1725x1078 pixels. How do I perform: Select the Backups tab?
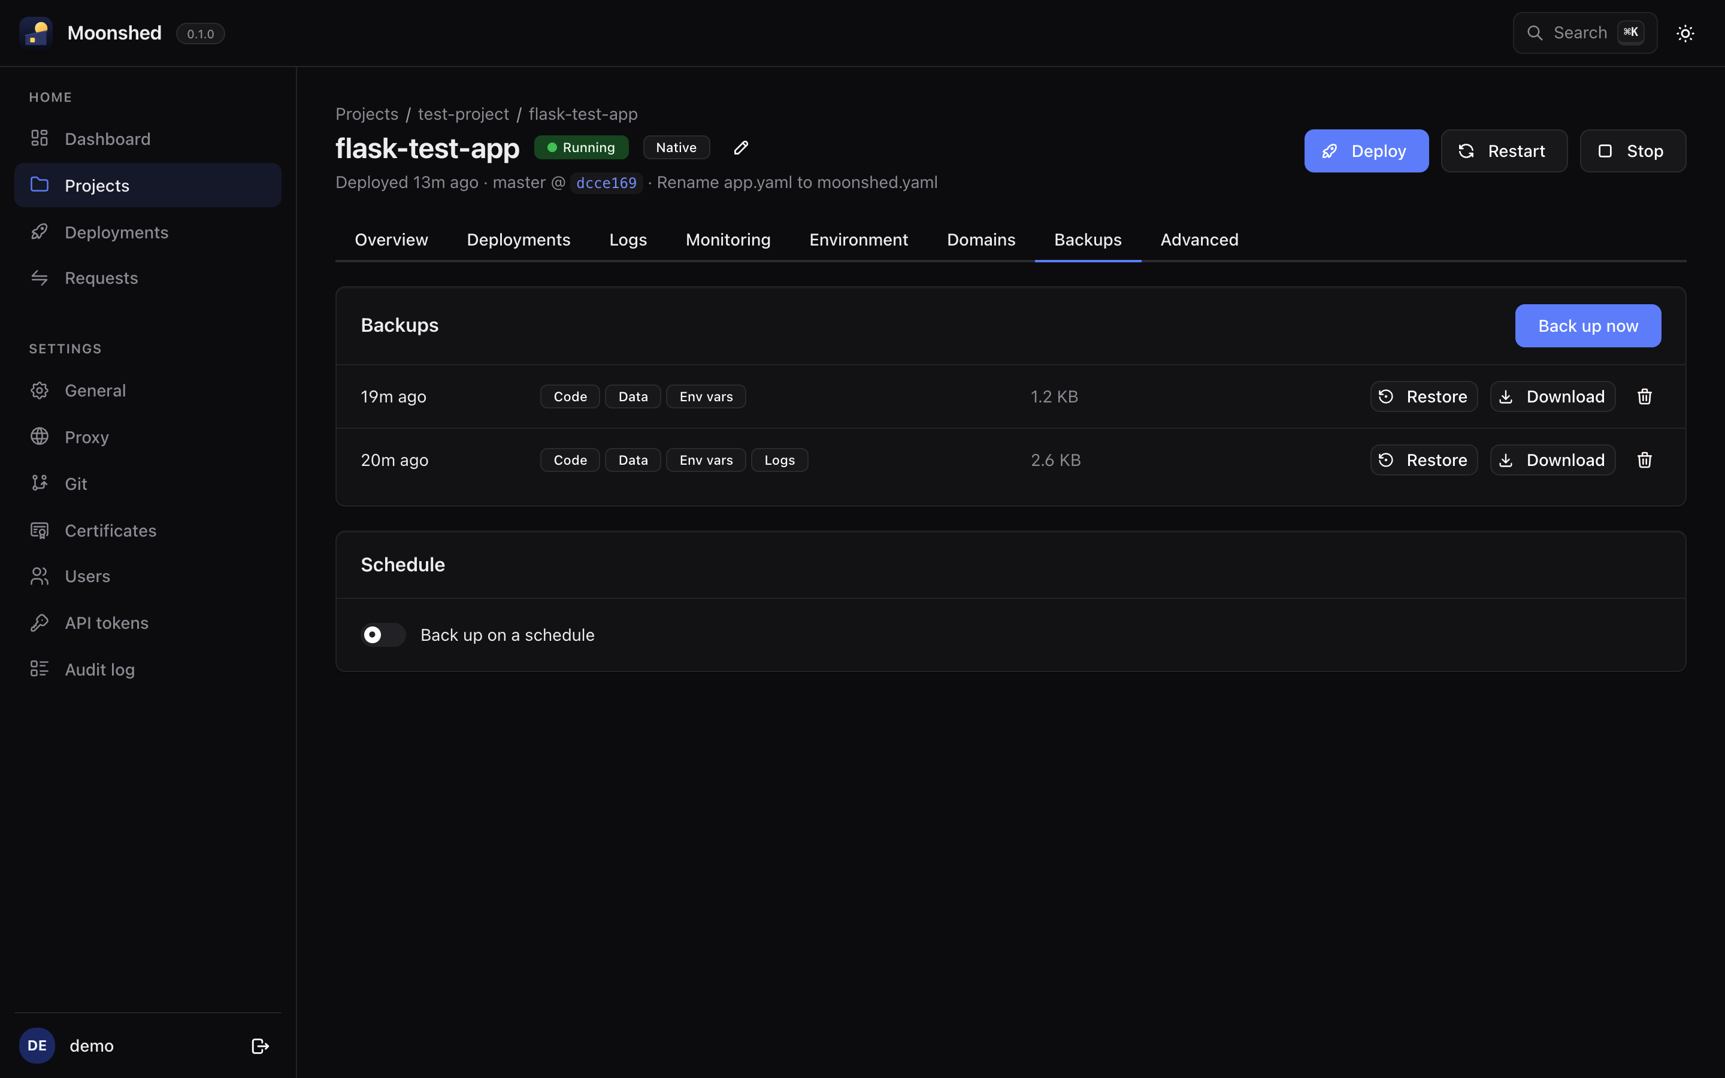pos(1088,240)
